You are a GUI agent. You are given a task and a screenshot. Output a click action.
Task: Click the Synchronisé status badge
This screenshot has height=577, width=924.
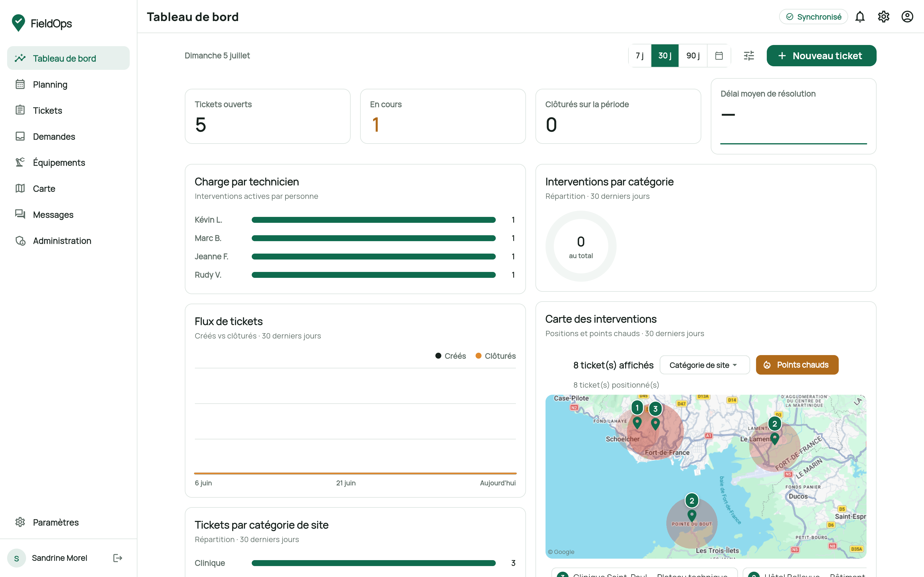point(813,17)
